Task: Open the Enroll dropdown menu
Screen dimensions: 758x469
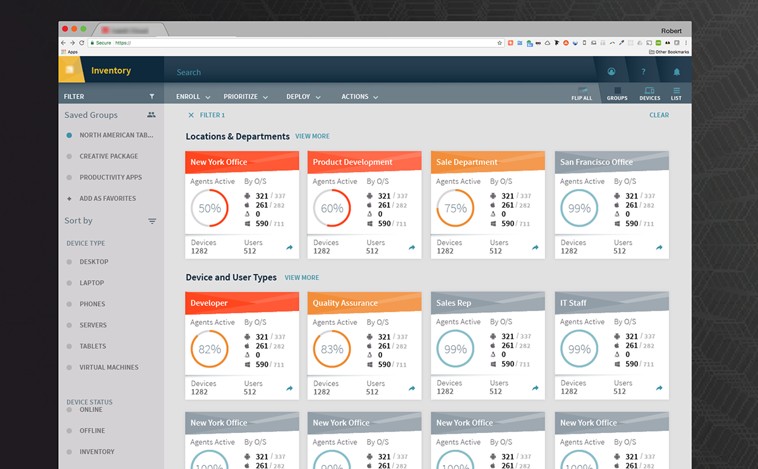Action: pos(193,97)
